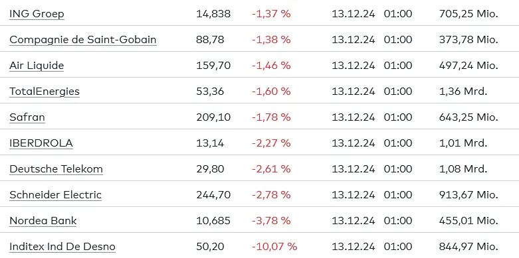Select the -3,78 % Nordea change
The width and height of the screenshot is (519, 258).
tap(271, 221)
